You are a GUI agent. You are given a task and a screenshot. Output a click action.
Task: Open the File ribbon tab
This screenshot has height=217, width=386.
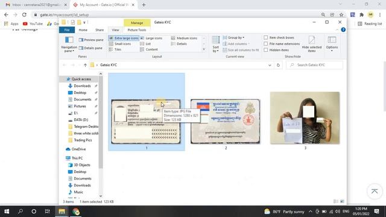click(67, 30)
